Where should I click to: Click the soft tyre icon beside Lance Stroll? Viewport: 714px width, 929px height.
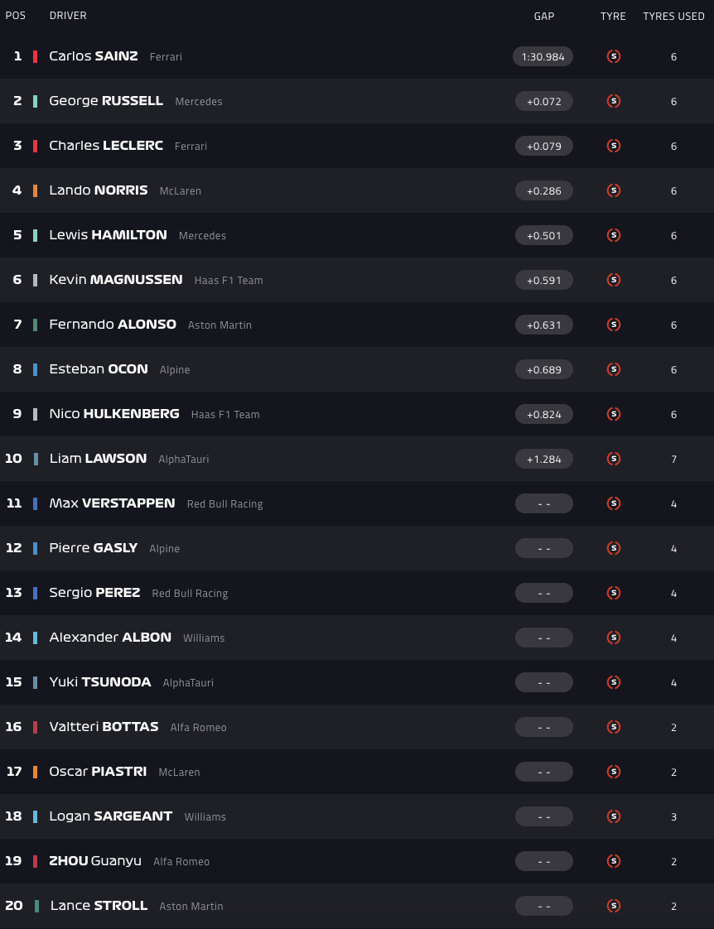614,906
